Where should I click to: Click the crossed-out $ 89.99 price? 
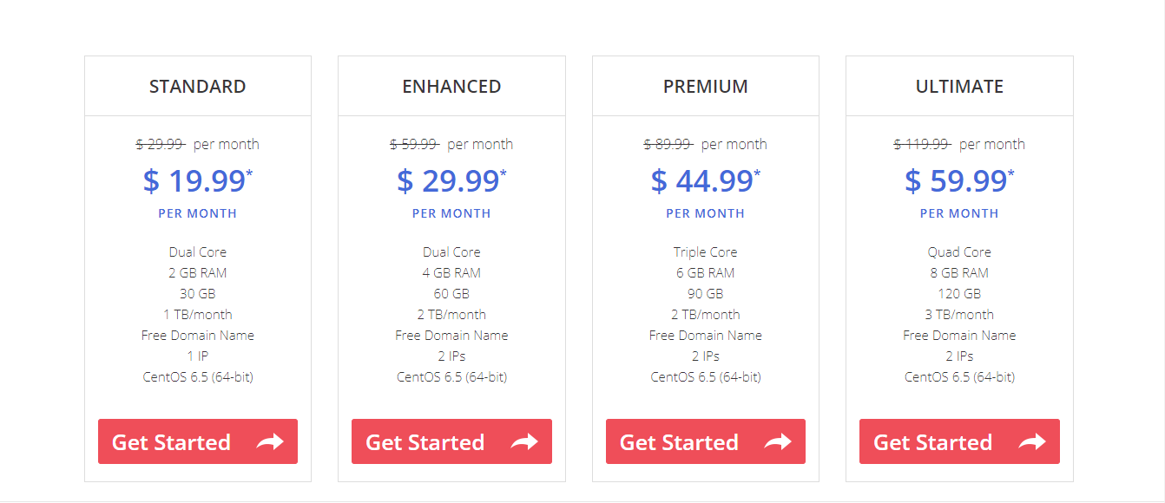pyautogui.click(x=668, y=144)
